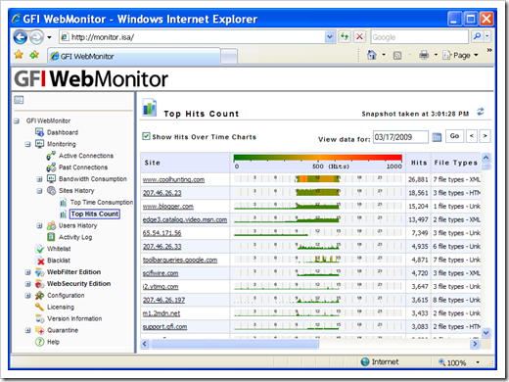
Task: Click the IE Forward navigation button
Action: coord(36,37)
